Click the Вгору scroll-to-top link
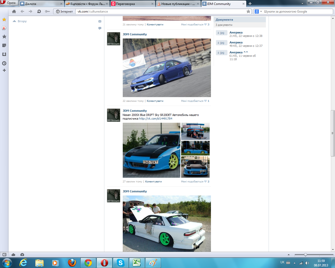Viewport: 335px width, 268px height. tap(20, 21)
